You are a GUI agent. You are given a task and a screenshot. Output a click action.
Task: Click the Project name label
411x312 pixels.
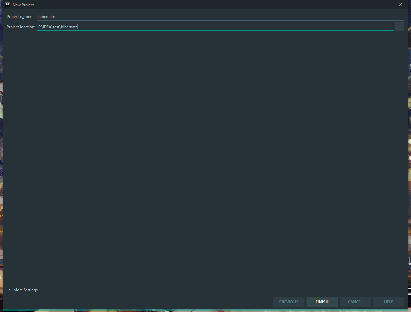pos(19,17)
